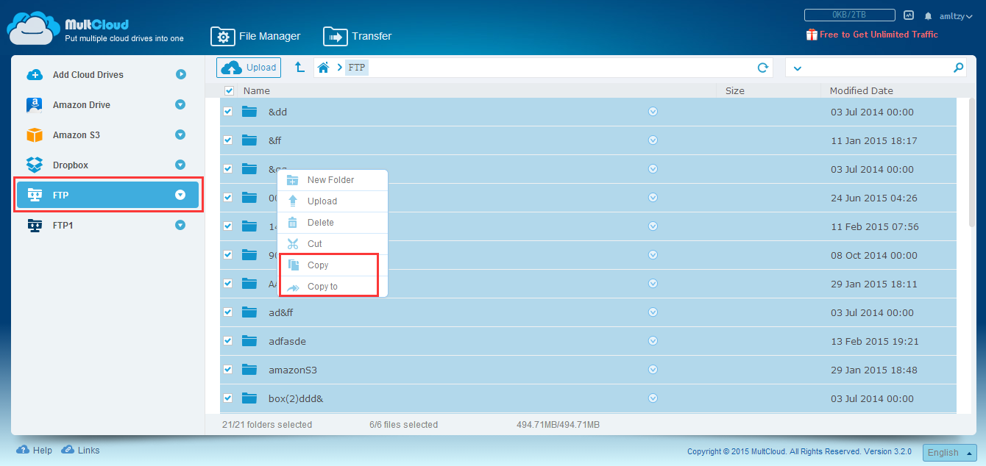Image resolution: width=986 pixels, height=466 pixels.
Task: Sort by Size column header
Action: pos(734,91)
